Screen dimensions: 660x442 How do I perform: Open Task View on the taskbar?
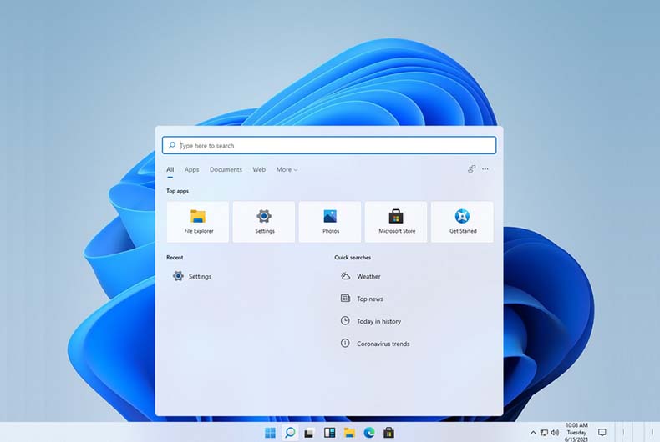tap(309, 433)
